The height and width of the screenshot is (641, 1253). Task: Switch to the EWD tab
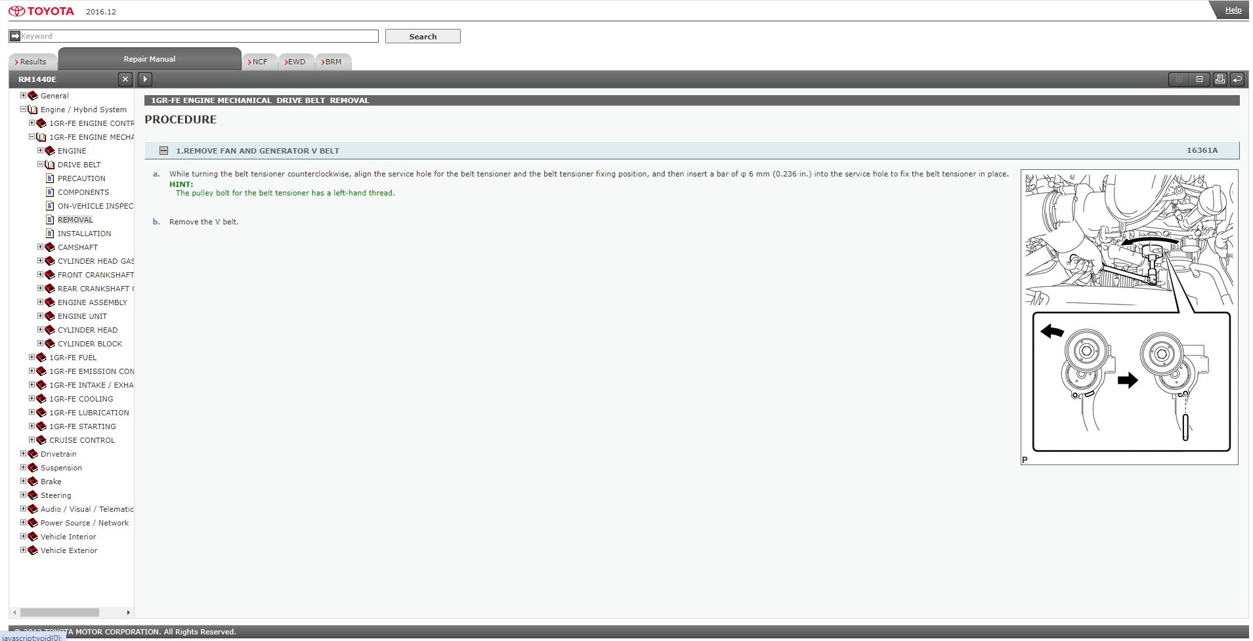[x=295, y=62]
